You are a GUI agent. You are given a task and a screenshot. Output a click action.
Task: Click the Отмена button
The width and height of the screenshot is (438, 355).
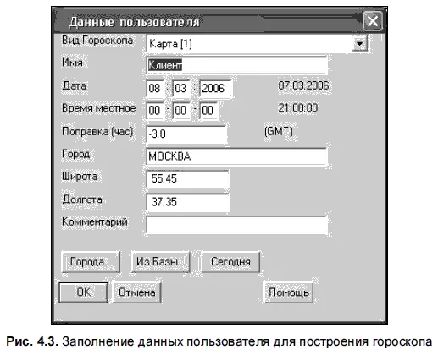137,292
